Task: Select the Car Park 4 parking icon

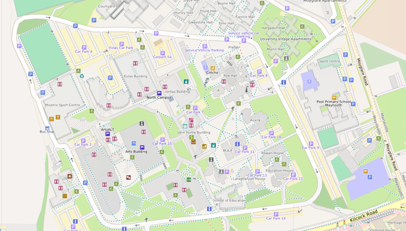Action: click(x=84, y=47)
